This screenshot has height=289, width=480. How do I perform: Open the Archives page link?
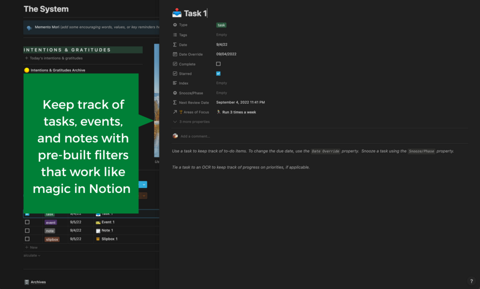(x=38, y=282)
